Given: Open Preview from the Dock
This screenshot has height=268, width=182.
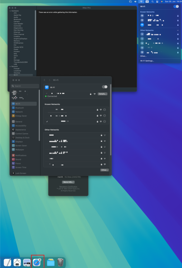Looking at the screenshot, I should click(x=27, y=262).
